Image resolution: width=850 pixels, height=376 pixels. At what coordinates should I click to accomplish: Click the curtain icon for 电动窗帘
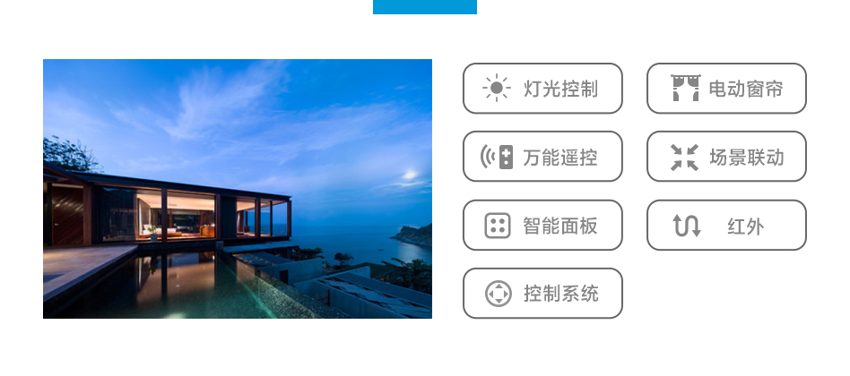685,89
